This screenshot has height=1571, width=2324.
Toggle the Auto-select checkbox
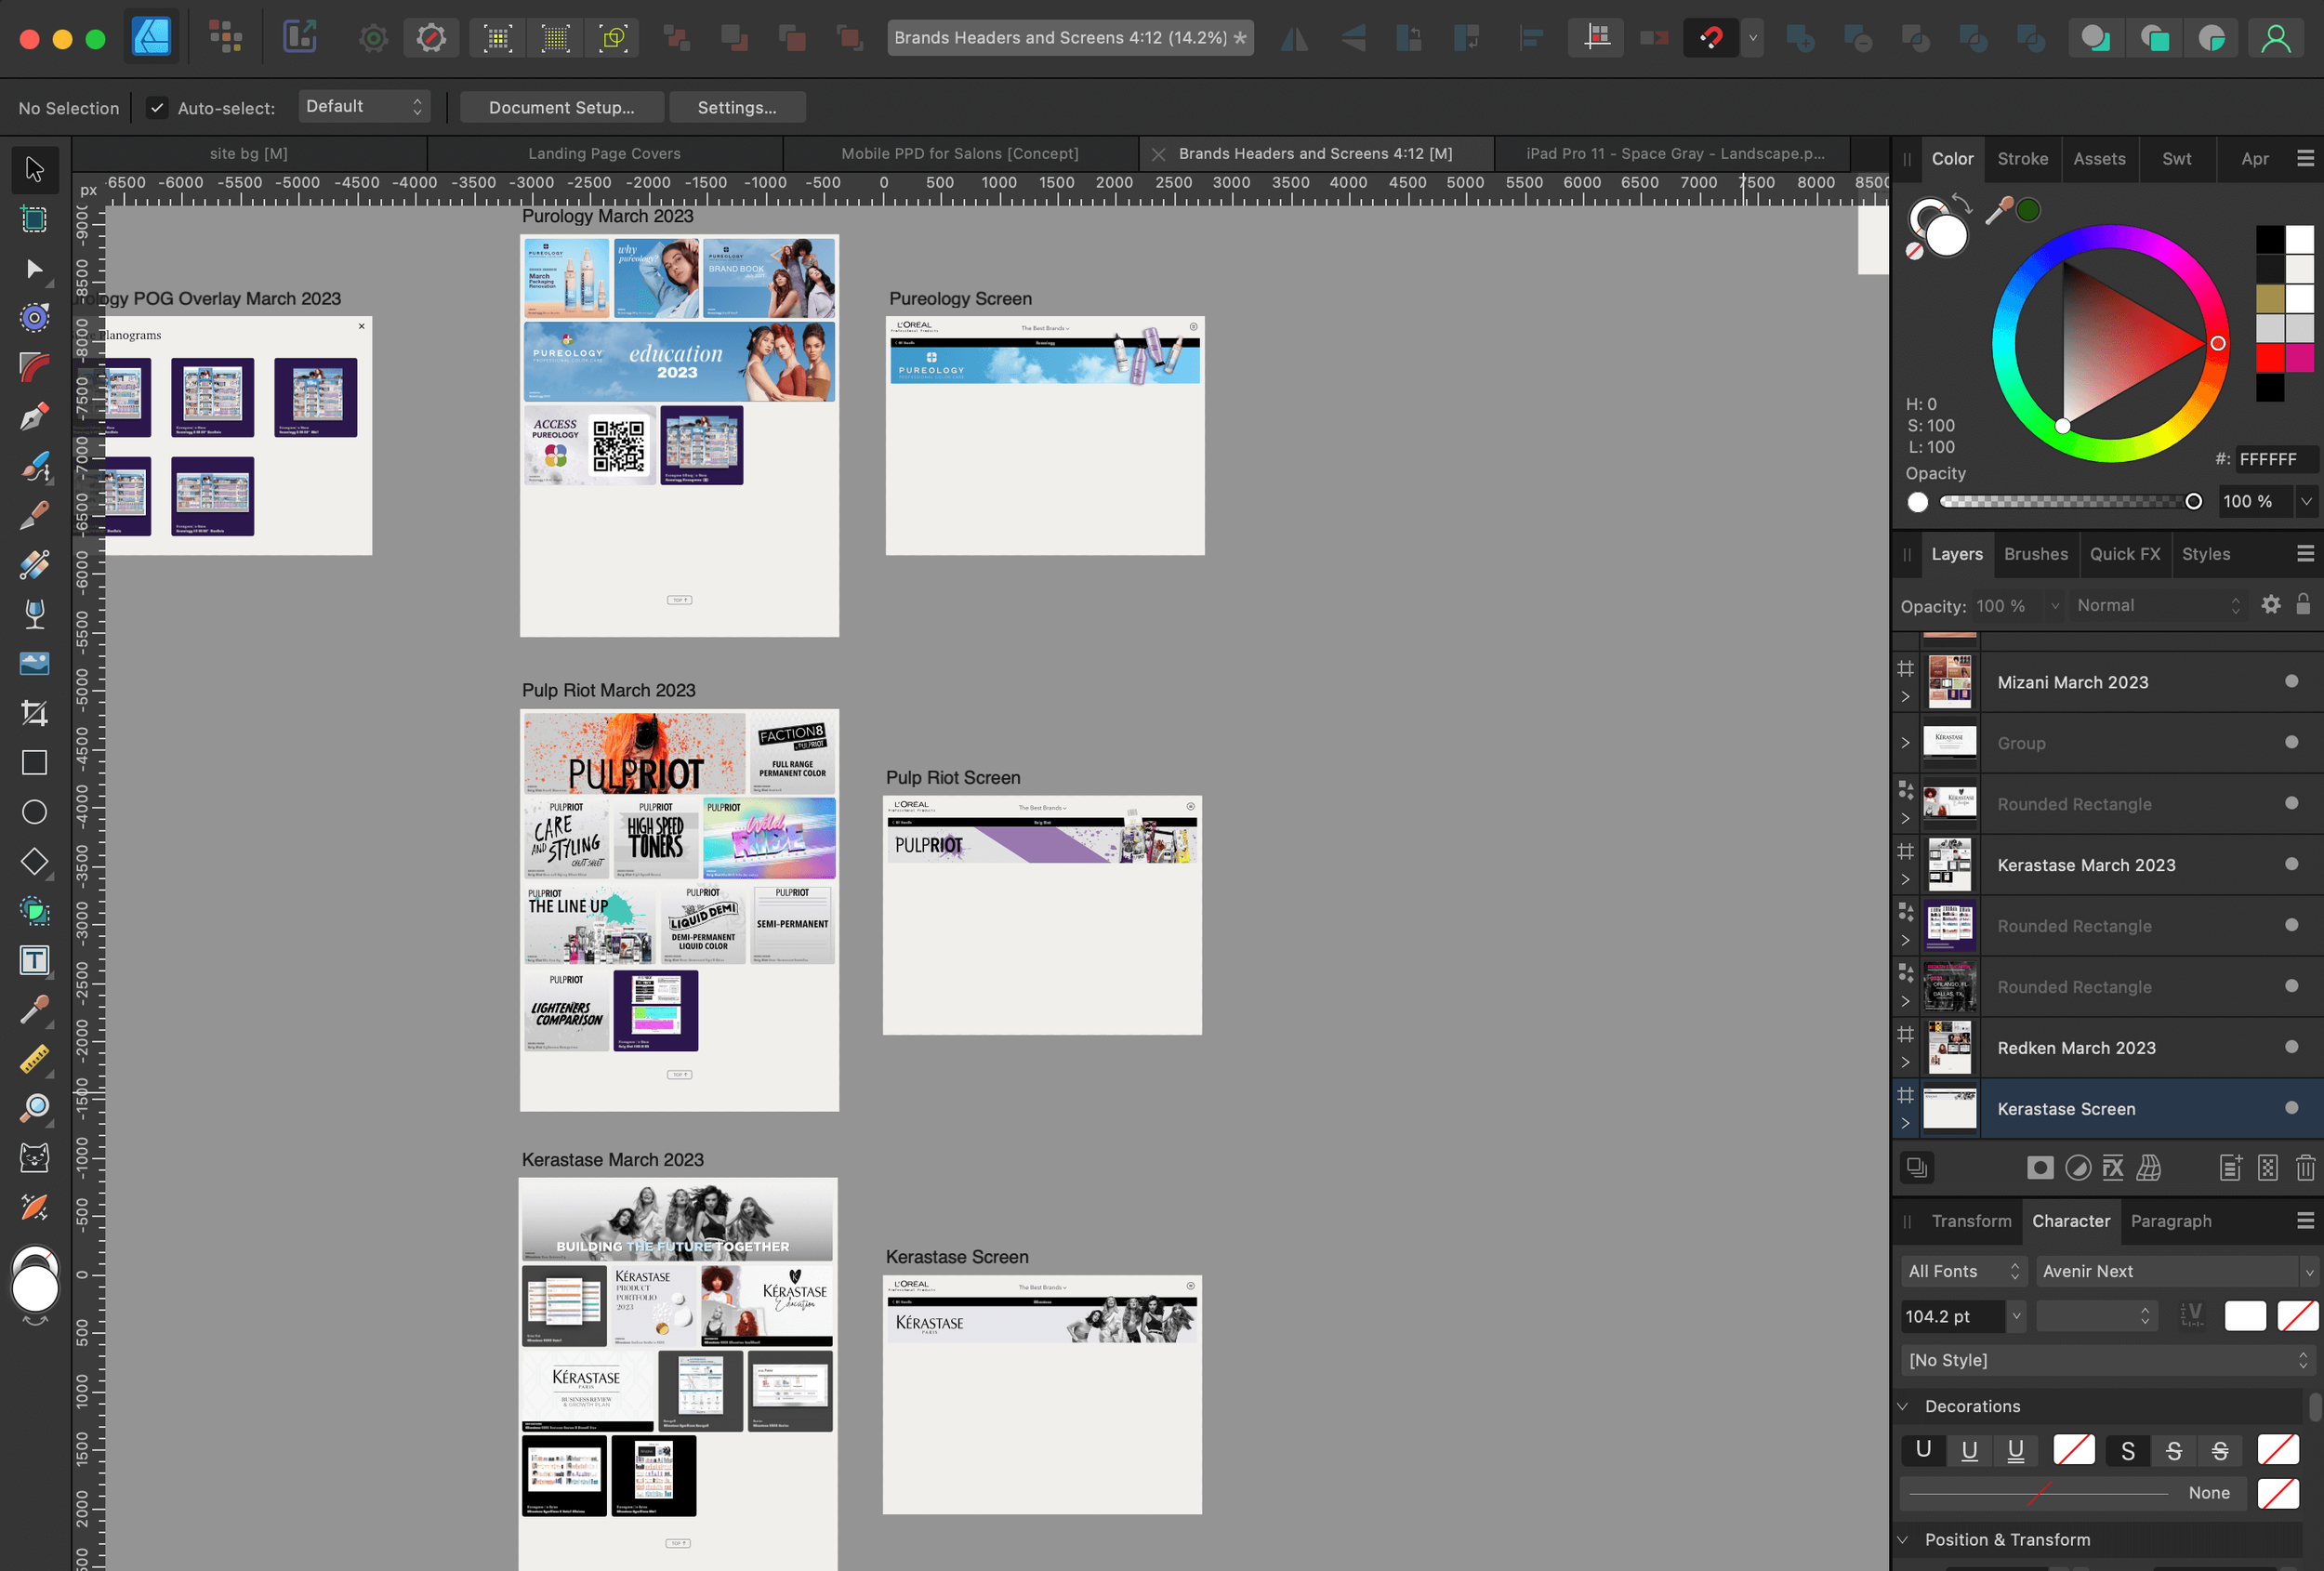click(157, 108)
